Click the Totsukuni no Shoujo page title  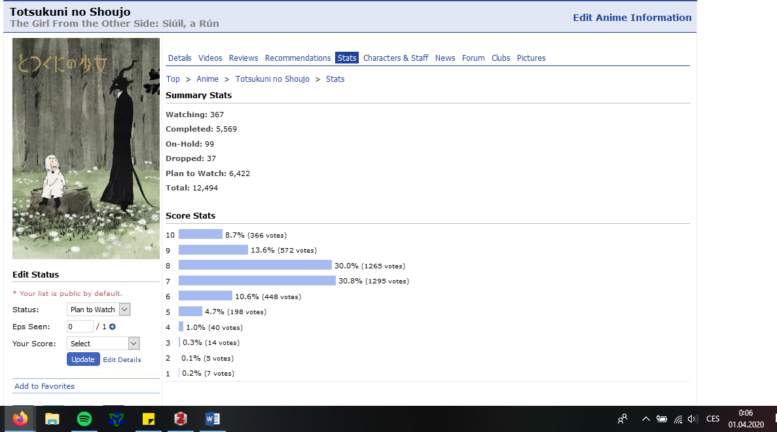[x=70, y=11]
